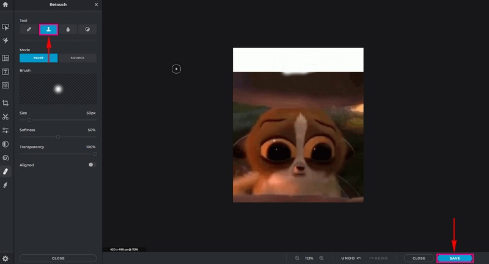The image size is (489, 264).
Task: Click the 50% softness value
Action: 91,130
